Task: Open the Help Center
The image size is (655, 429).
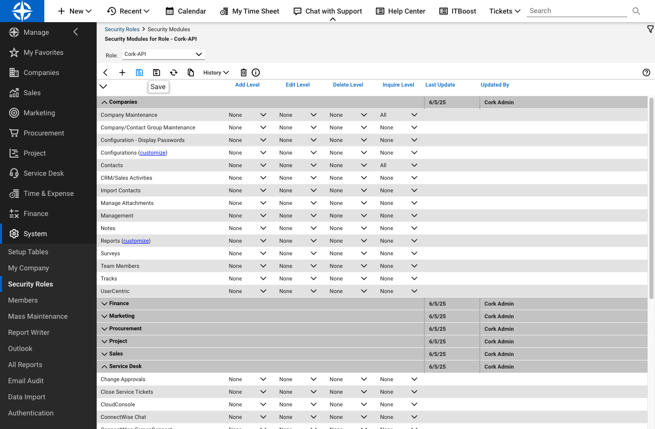Action: coord(401,11)
